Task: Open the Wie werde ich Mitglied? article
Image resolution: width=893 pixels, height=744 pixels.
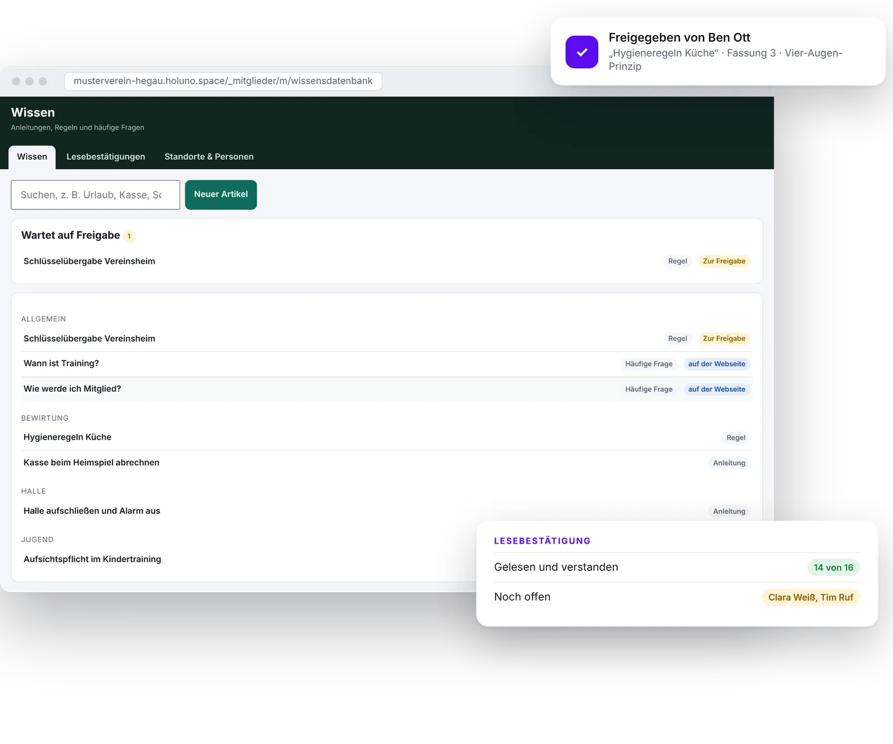Action: (387, 389)
